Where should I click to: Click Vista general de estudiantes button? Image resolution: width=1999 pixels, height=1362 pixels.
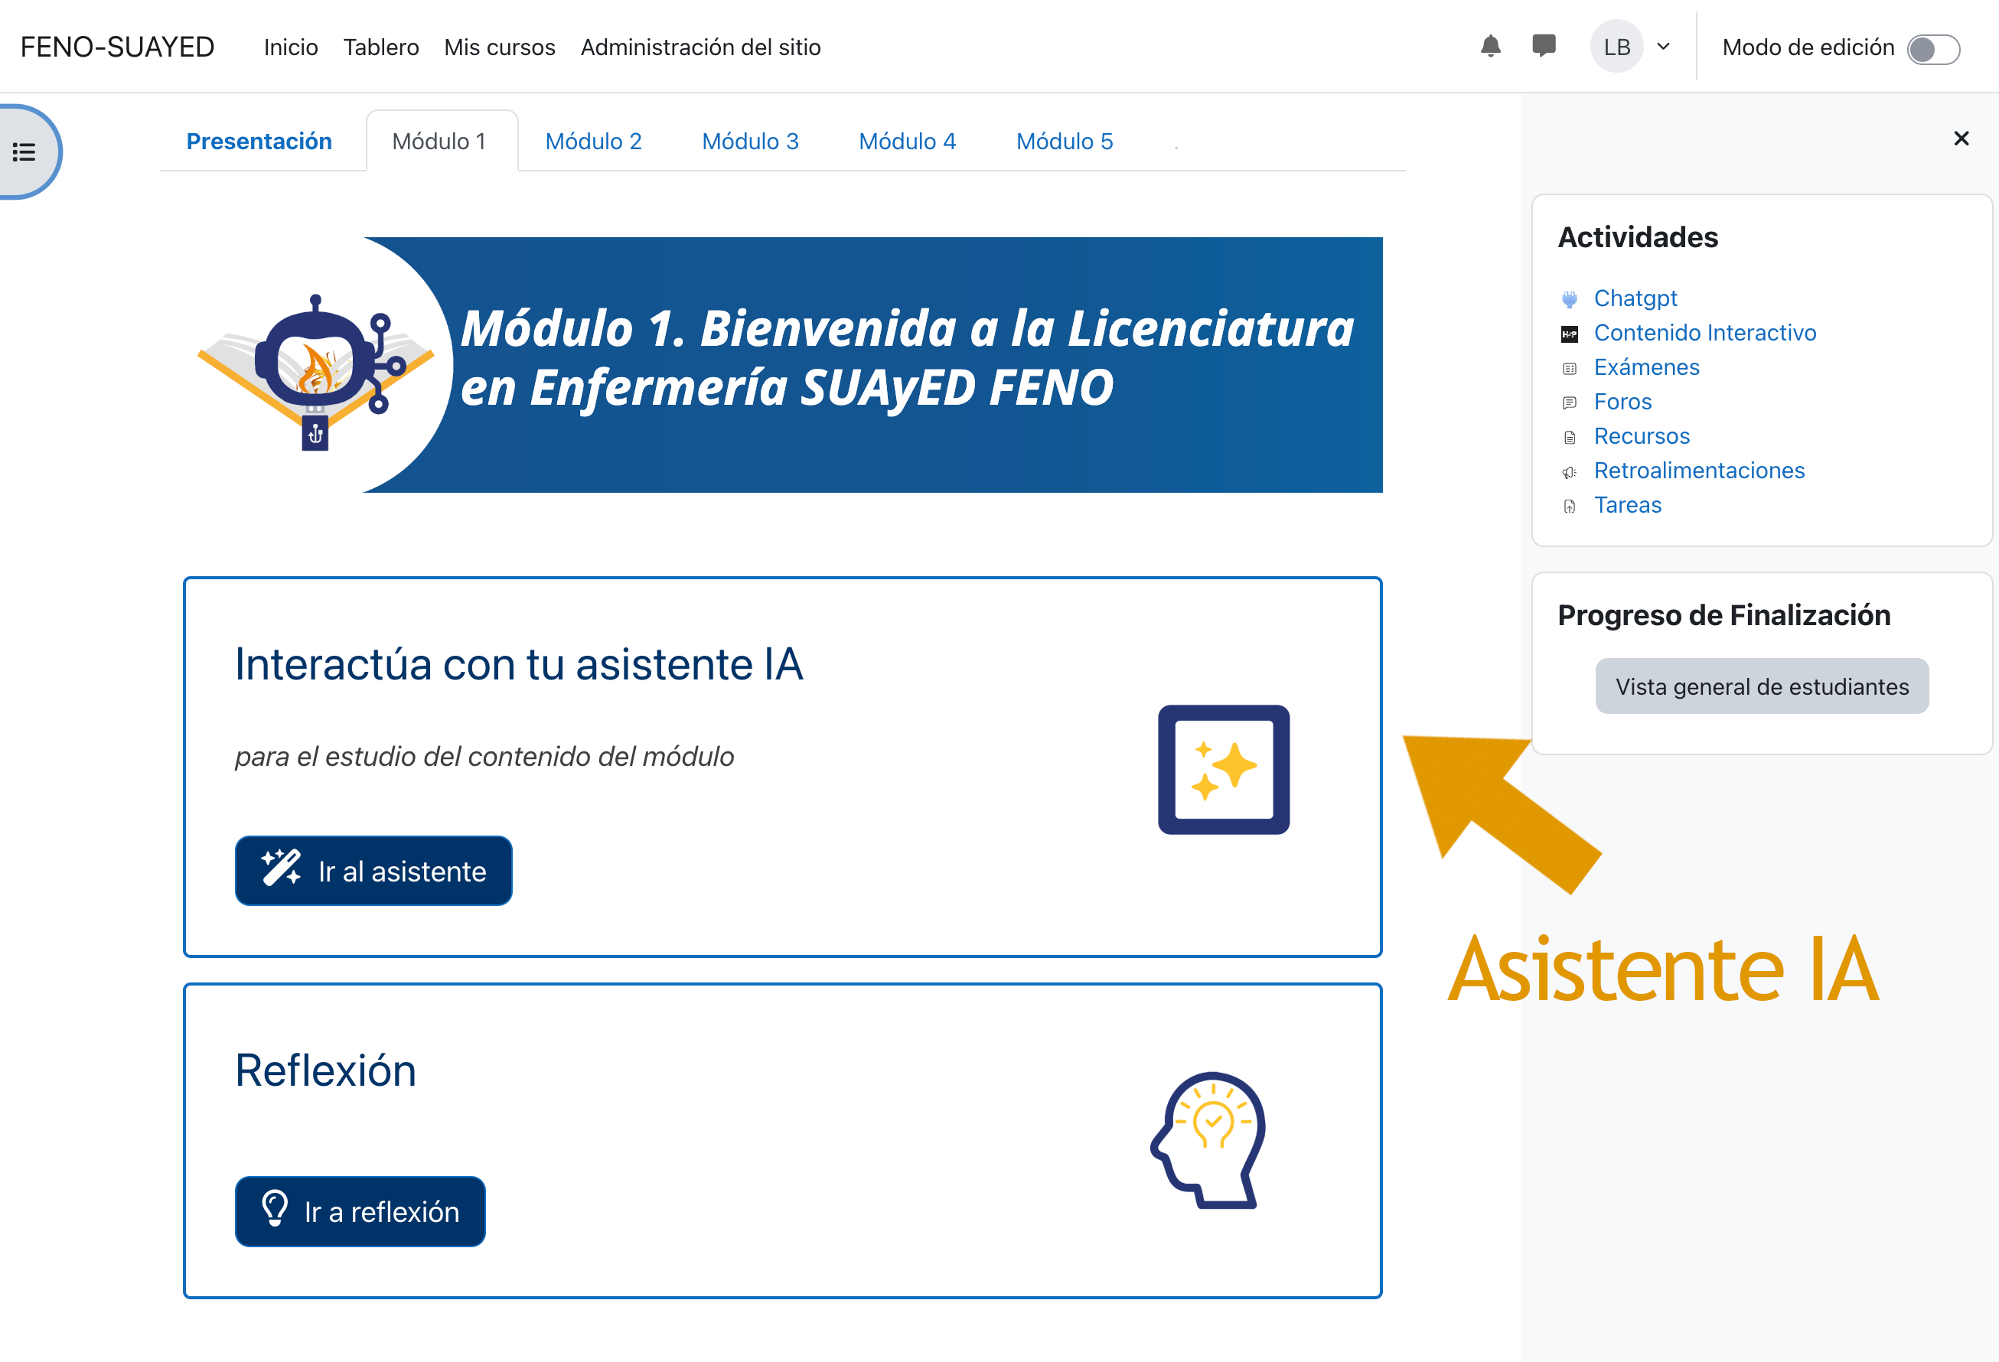(x=1762, y=686)
